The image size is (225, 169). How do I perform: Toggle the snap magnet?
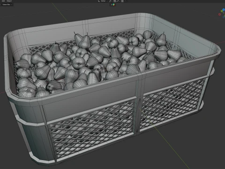(x=114, y=1)
